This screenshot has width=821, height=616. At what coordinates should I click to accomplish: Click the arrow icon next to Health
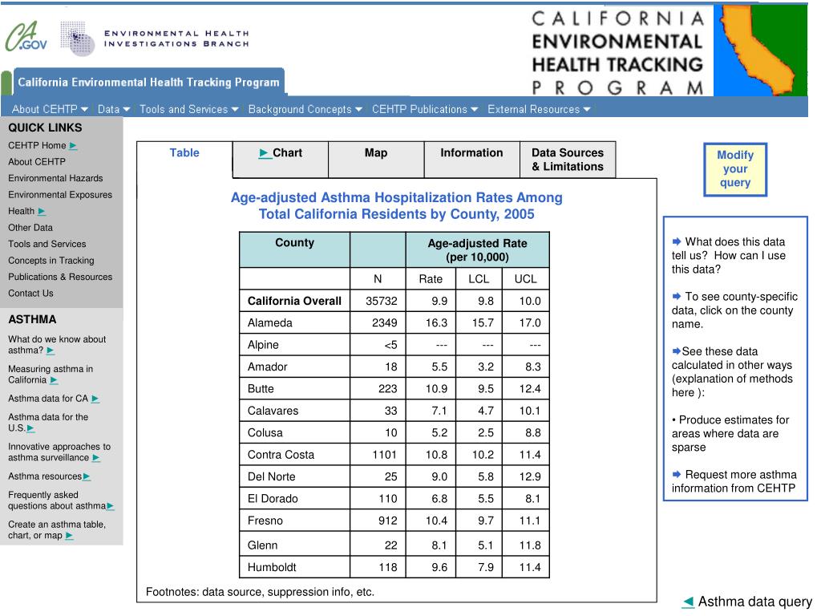(42, 212)
